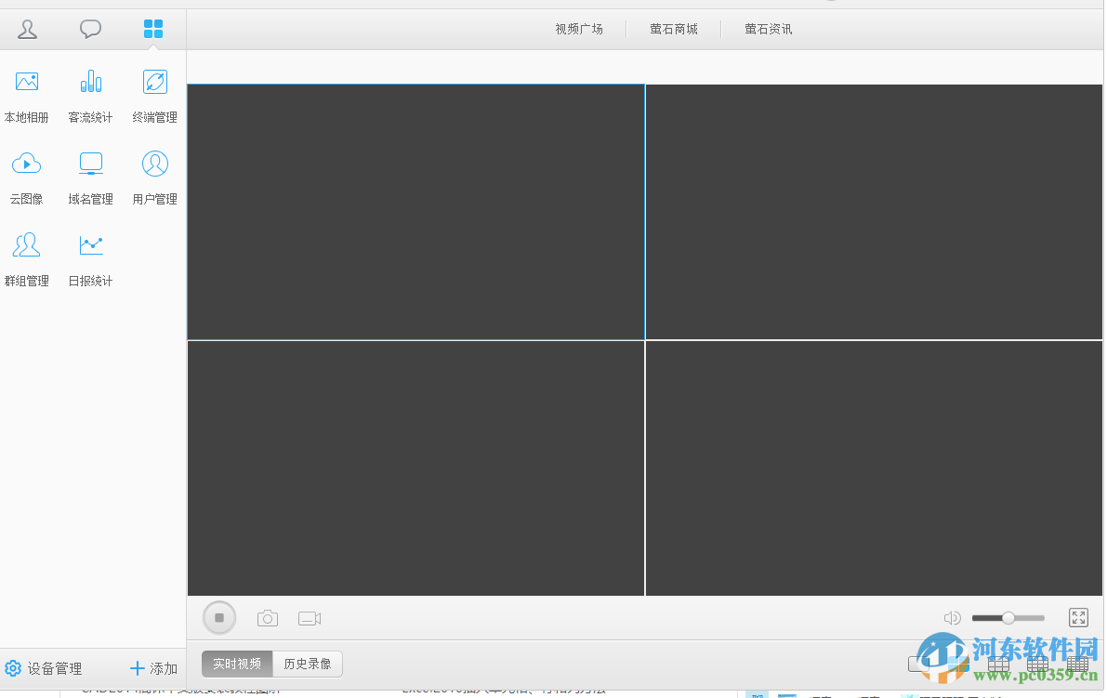The image size is (1107, 698).
Task: Select the bottom-left video pane
Action: [415, 468]
